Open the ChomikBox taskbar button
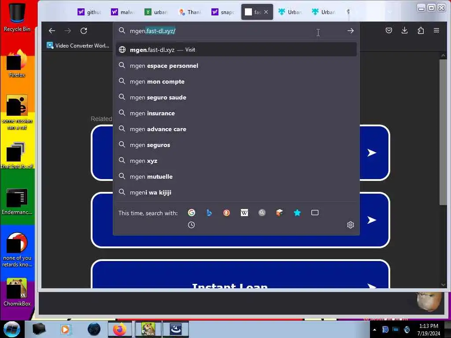Viewport: 451px width, 338px height. coord(149,329)
